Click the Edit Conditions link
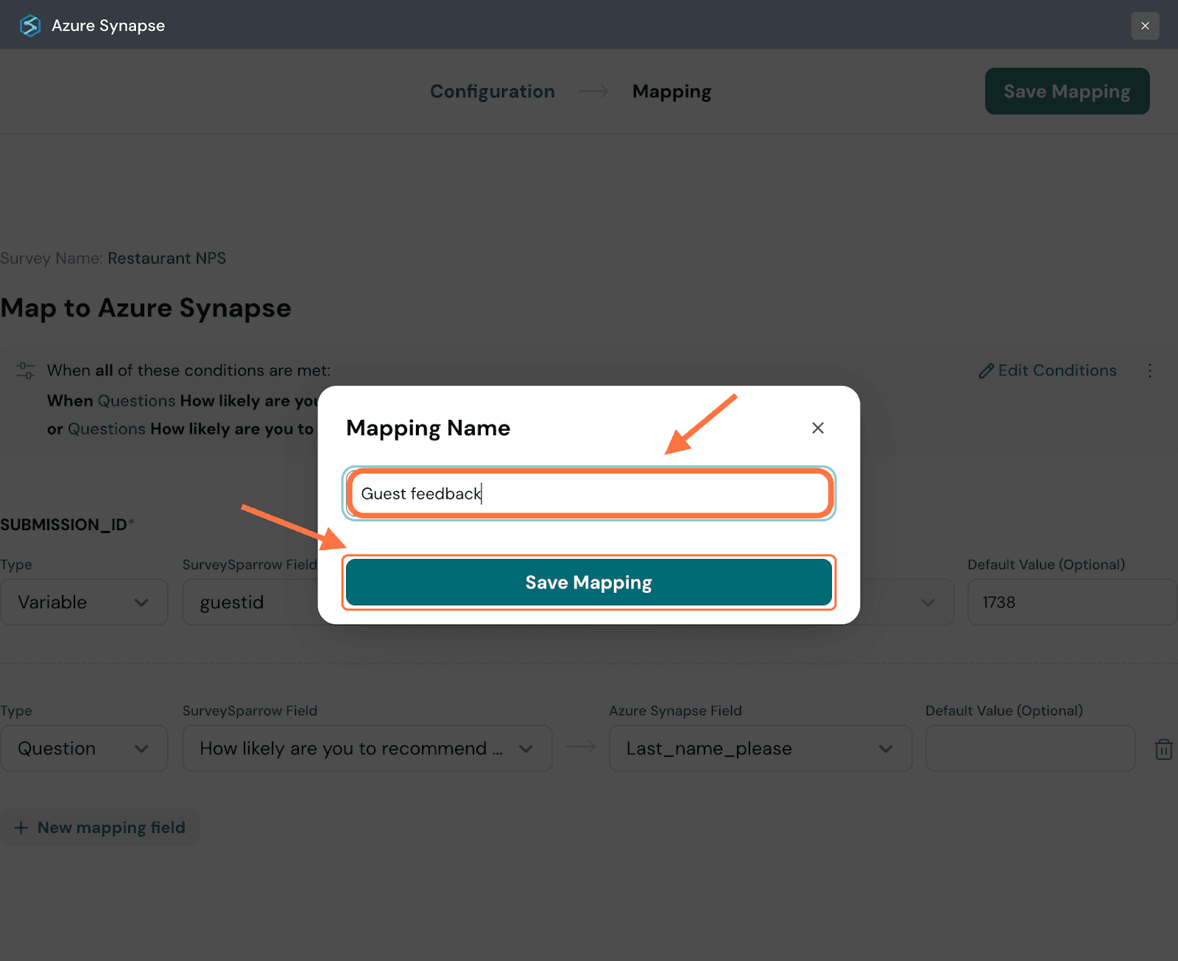 (x=1057, y=370)
